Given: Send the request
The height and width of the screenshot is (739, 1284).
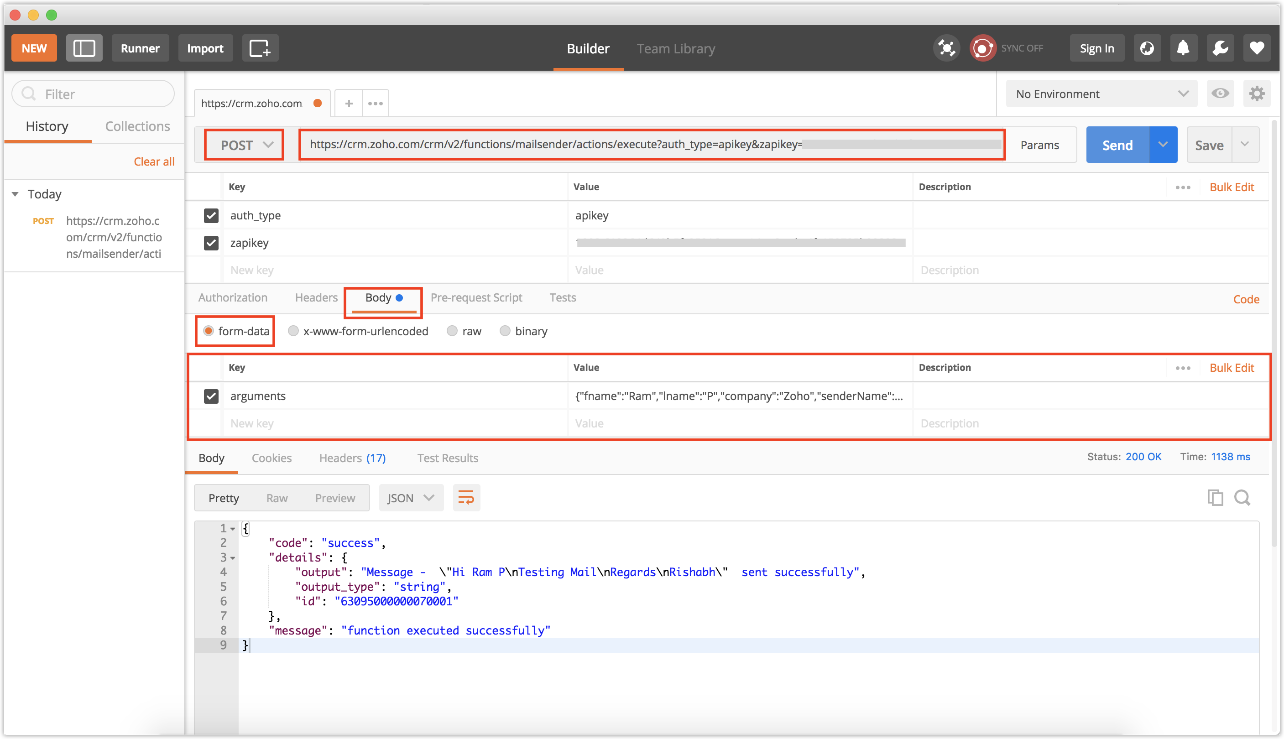Looking at the screenshot, I should [1117, 145].
